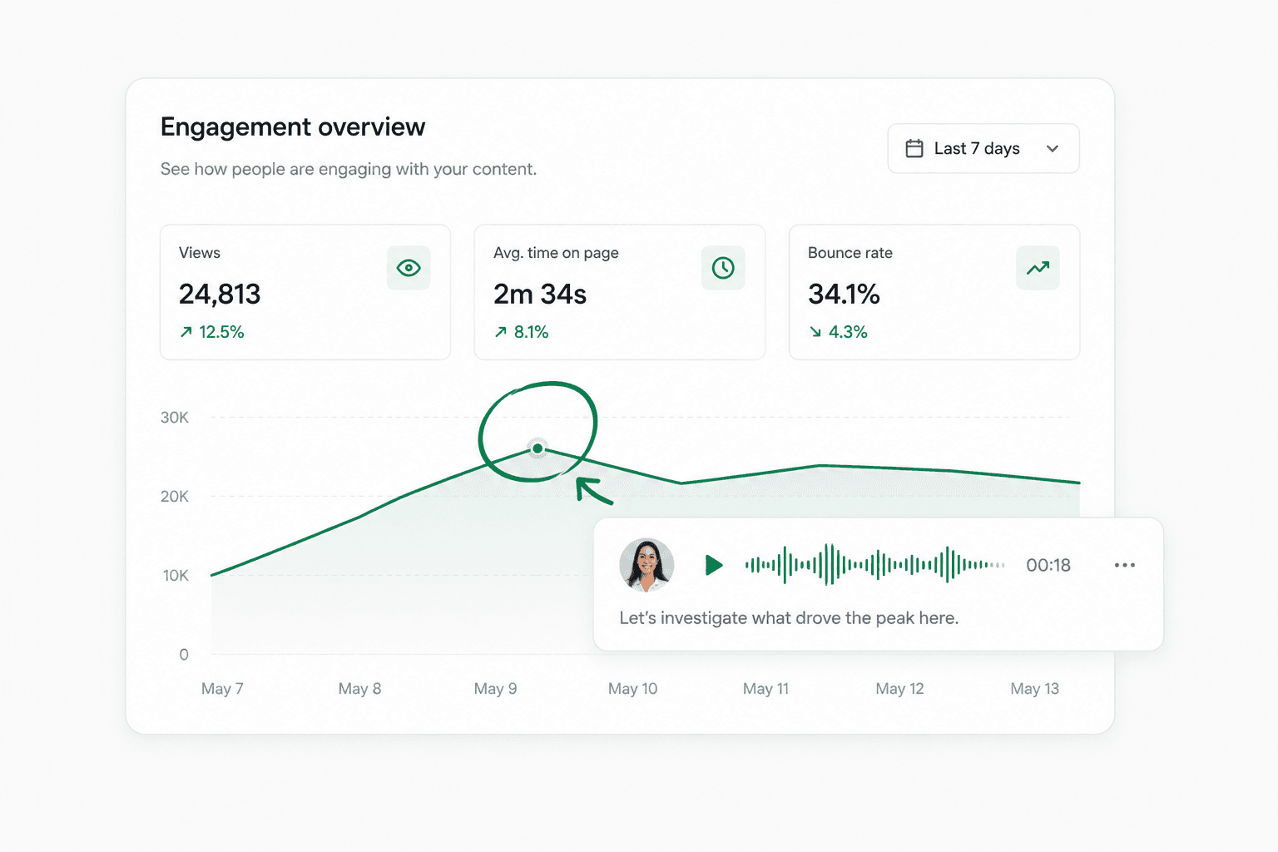The image size is (1278, 852).
Task: Click the commenter's profile avatar
Action: [646, 565]
